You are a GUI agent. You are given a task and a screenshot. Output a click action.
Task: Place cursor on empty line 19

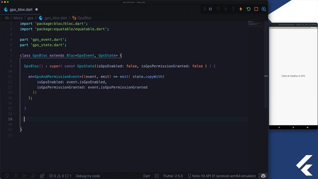(x=134, y=119)
